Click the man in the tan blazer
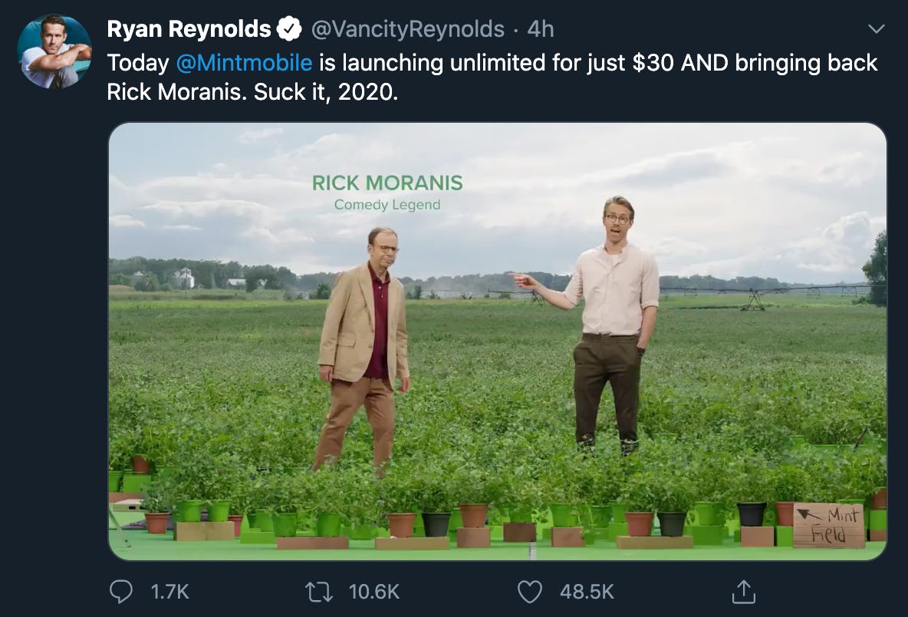The width and height of the screenshot is (908, 617). (x=364, y=345)
